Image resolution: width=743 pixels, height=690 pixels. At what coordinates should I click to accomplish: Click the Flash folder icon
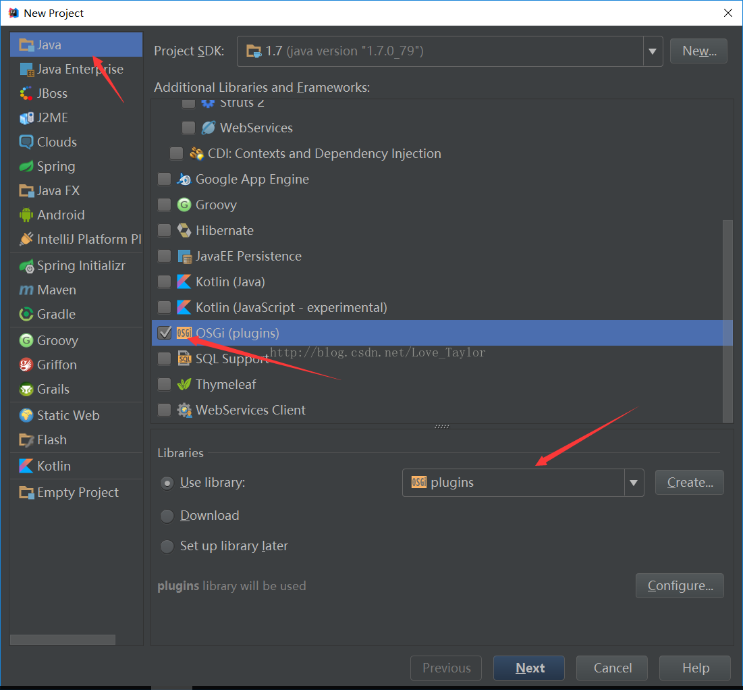tap(26, 440)
